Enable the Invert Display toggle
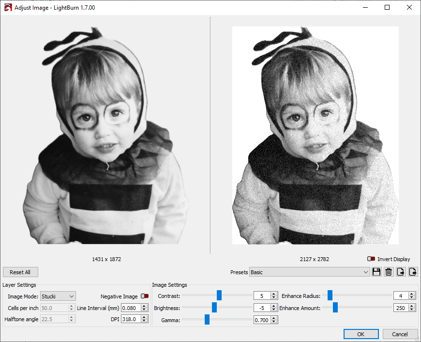The height and width of the screenshot is (342, 421). click(372, 259)
